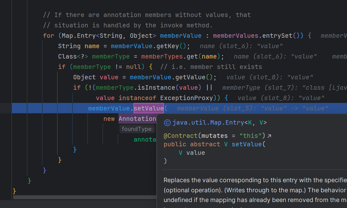Click the setValue name in the popup signature
Image resolution: width=347 pixels, height=208 pixels.
246,144
